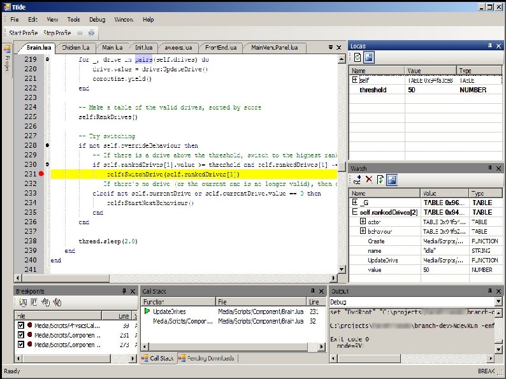
Task: Close the Watch panel
Action: 498,168
